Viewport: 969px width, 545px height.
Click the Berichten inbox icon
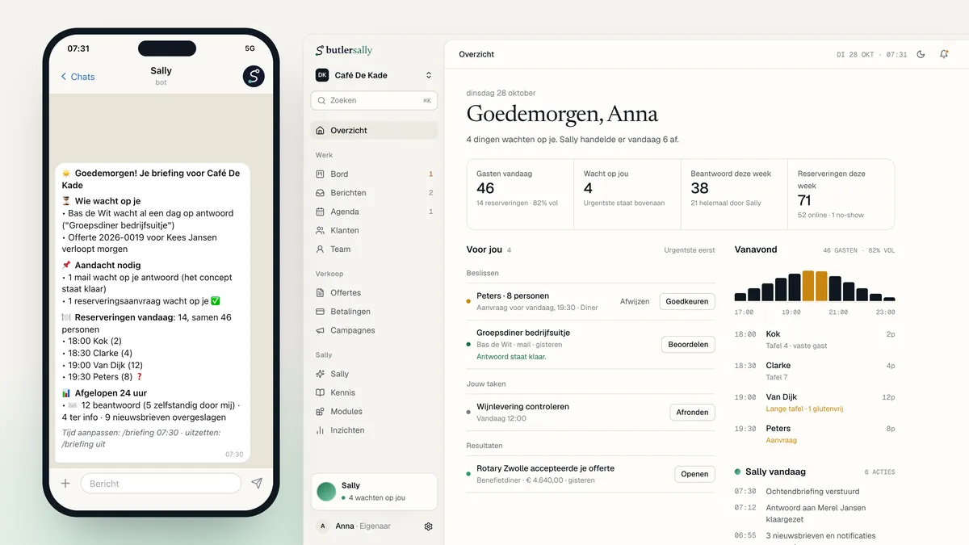(321, 193)
